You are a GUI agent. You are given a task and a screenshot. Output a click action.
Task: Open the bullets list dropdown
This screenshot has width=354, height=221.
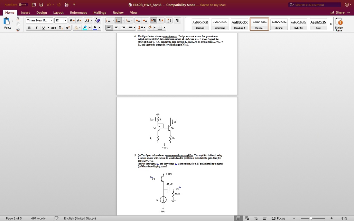[113, 20]
